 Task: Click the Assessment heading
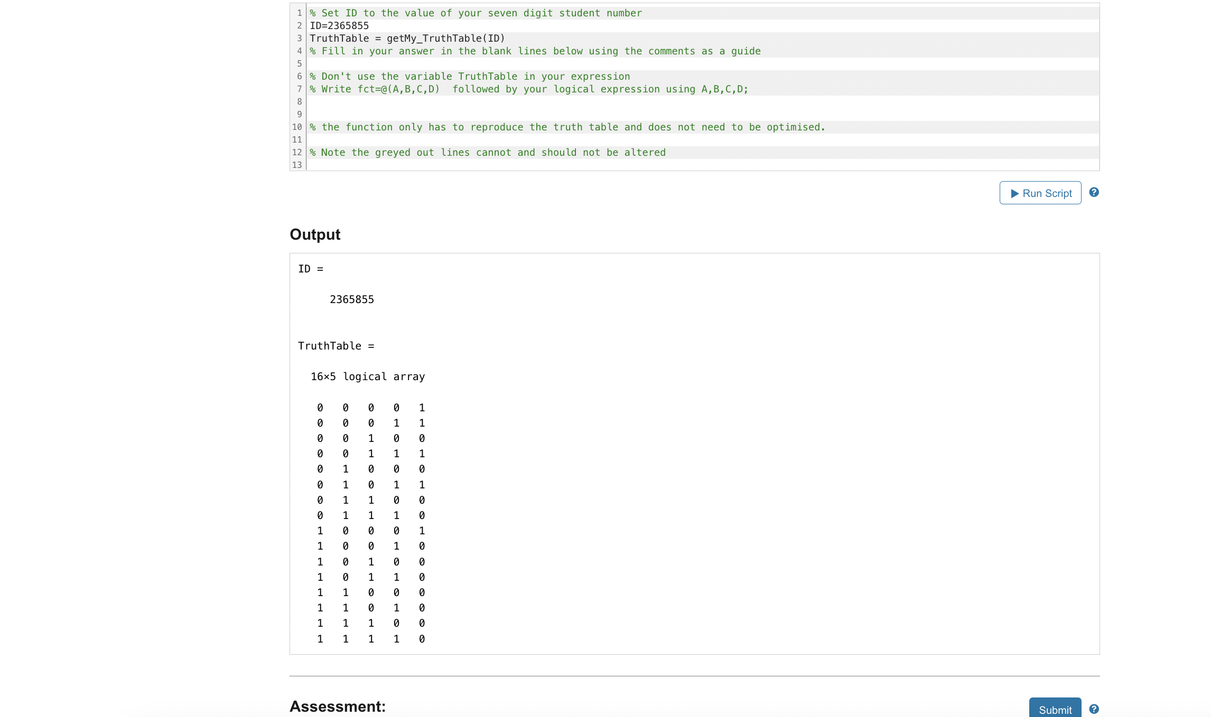pyautogui.click(x=338, y=706)
